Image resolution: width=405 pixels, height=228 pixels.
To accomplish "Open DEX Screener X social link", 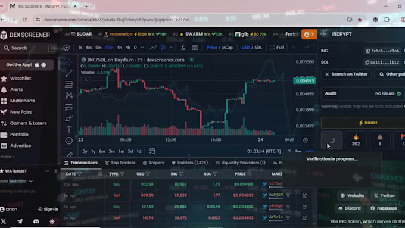I will pyautogui.click(x=4, y=221).
